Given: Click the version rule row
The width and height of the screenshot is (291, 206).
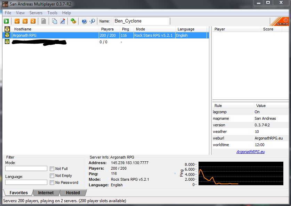Looking at the screenshot, I should tap(250, 125).
